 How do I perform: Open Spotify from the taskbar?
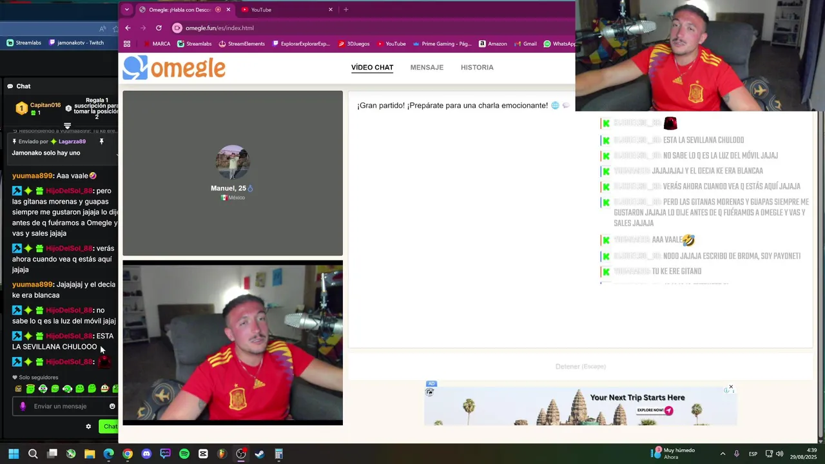(184, 454)
